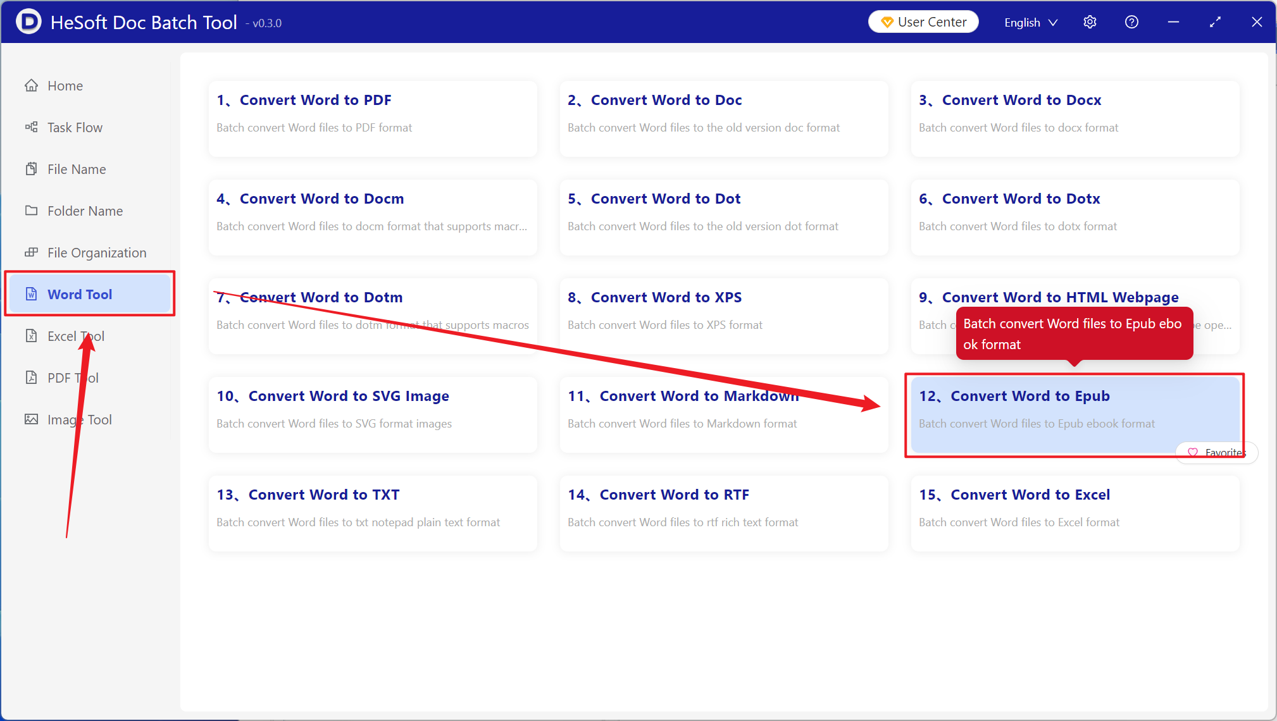The height and width of the screenshot is (721, 1277).
Task: Click the Folder Name folder icon
Action: [31, 211]
